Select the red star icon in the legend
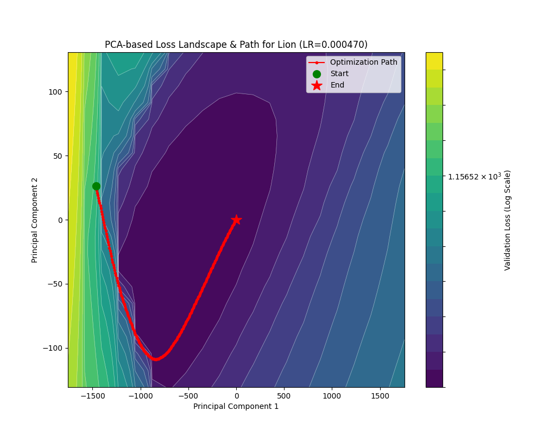 click(x=317, y=85)
